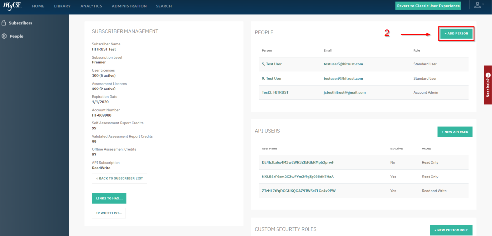This screenshot has height=236, width=492.
Task: Click the Access column header
Action: pos(427,148)
